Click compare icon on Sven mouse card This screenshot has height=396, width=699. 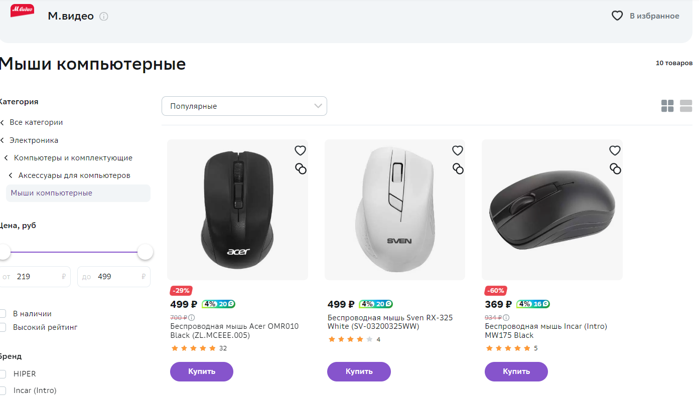(x=458, y=168)
